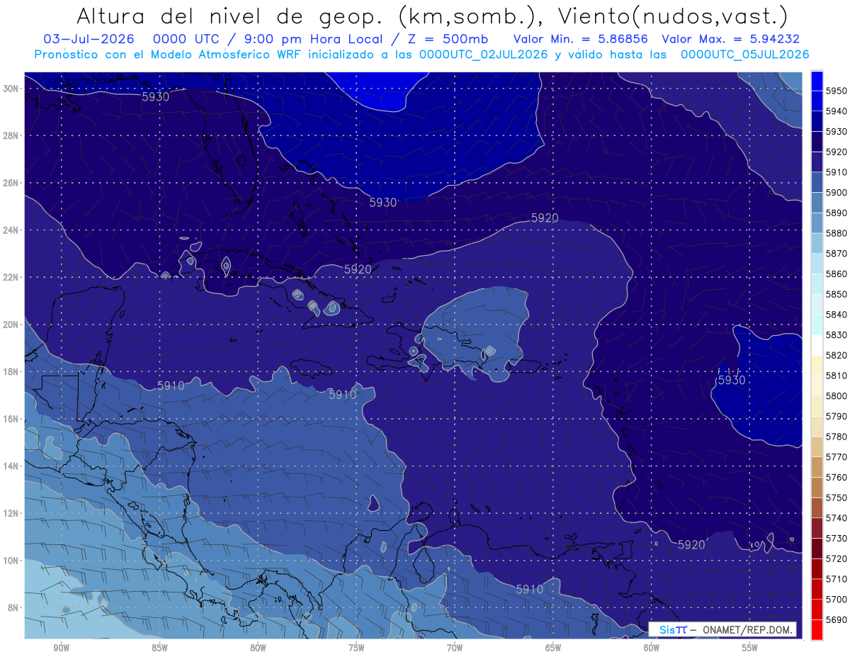Click 'Valor Max. = 5.94232'
850x657 pixels.
pyautogui.click(x=730, y=39)
